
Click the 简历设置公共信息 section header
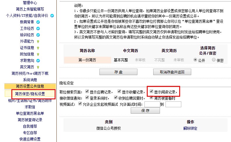point(30,86)
